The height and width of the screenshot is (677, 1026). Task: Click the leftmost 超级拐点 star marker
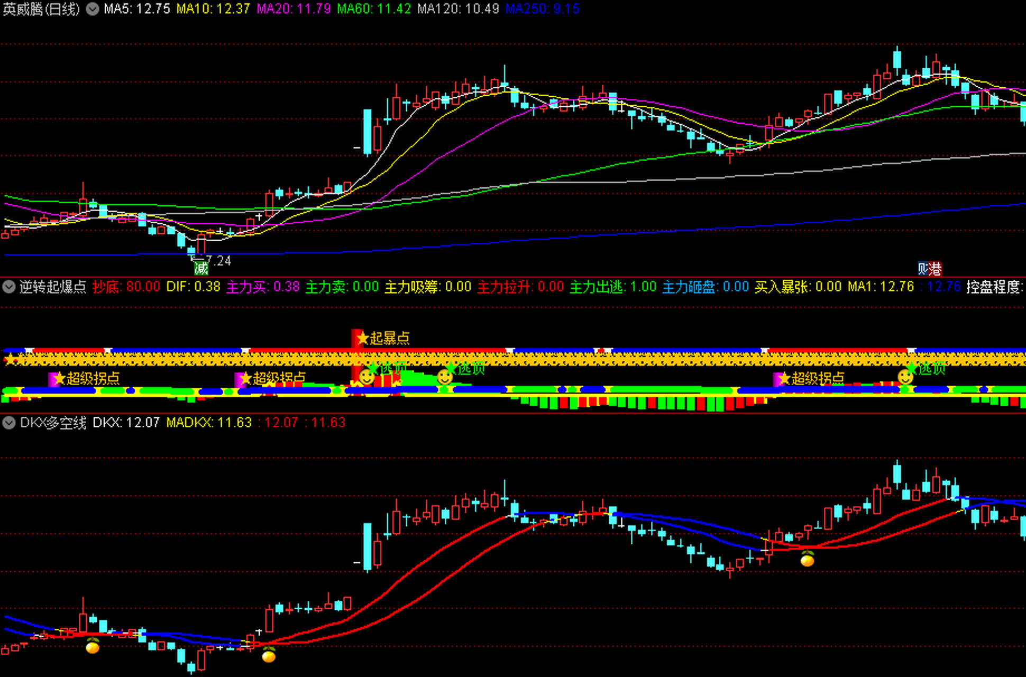[59, 379]
